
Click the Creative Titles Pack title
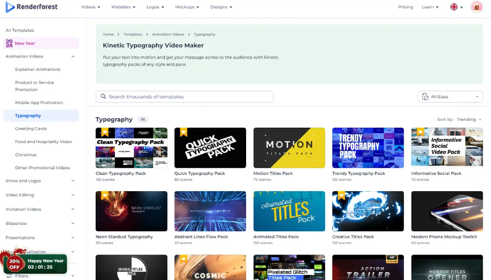click(x=353, y=237)
